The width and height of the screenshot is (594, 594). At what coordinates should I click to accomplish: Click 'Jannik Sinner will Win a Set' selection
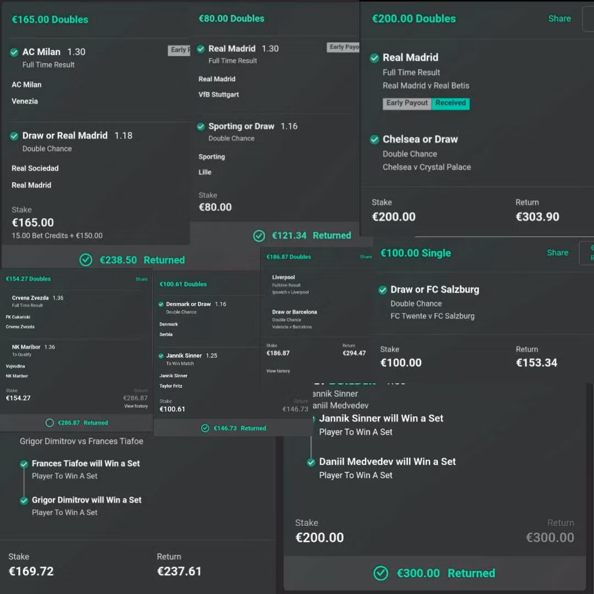[x=381, y=419]
